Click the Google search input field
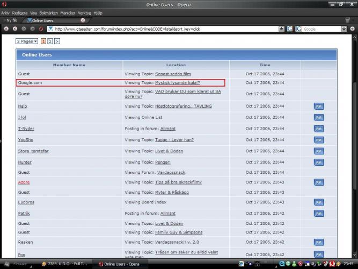This screenshot has height=269, width=358. click(x=322, y=29)
